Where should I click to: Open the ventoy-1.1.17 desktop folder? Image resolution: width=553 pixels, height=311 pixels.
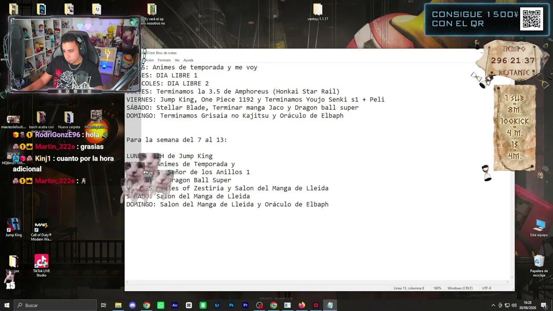pos(318,12)
